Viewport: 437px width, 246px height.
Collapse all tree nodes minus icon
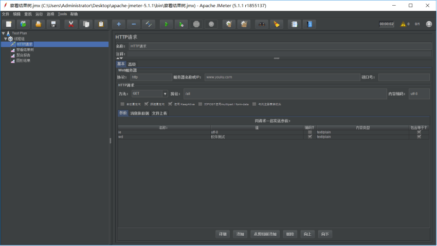pos(134,24)
